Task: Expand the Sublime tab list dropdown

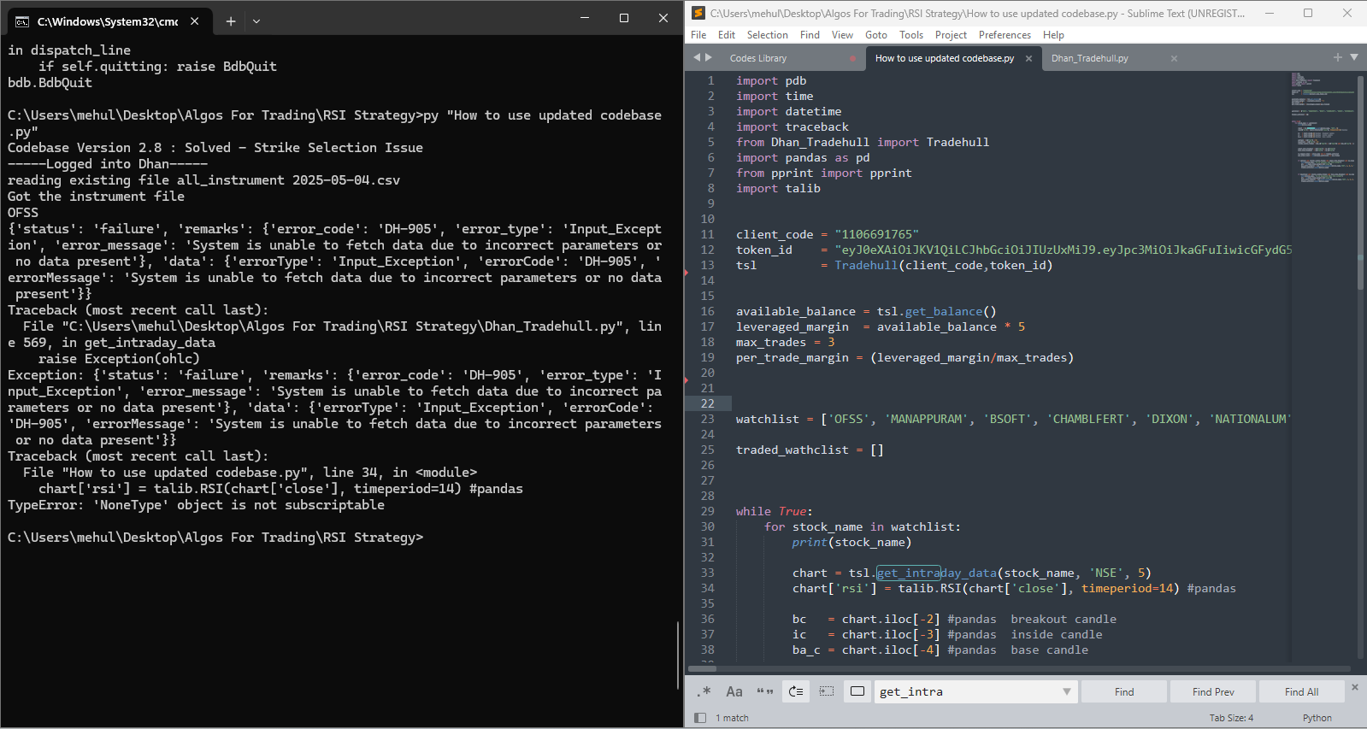Action: tap(1354, 57)
